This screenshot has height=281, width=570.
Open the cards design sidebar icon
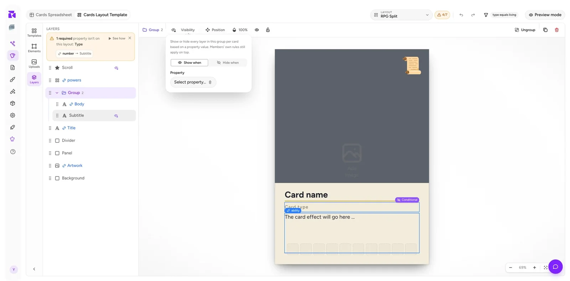[12, 55]
